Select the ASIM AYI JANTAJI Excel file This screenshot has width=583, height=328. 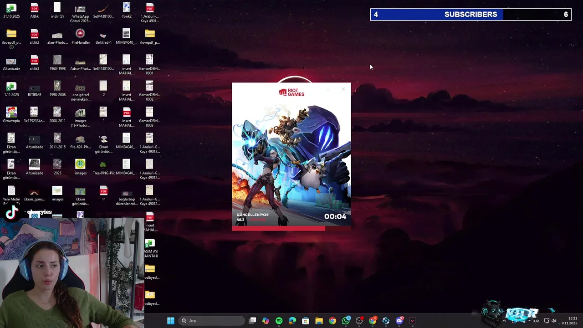(x=150, y=248)
